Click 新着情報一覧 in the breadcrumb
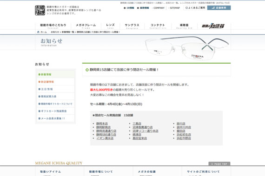 (68, 32)
